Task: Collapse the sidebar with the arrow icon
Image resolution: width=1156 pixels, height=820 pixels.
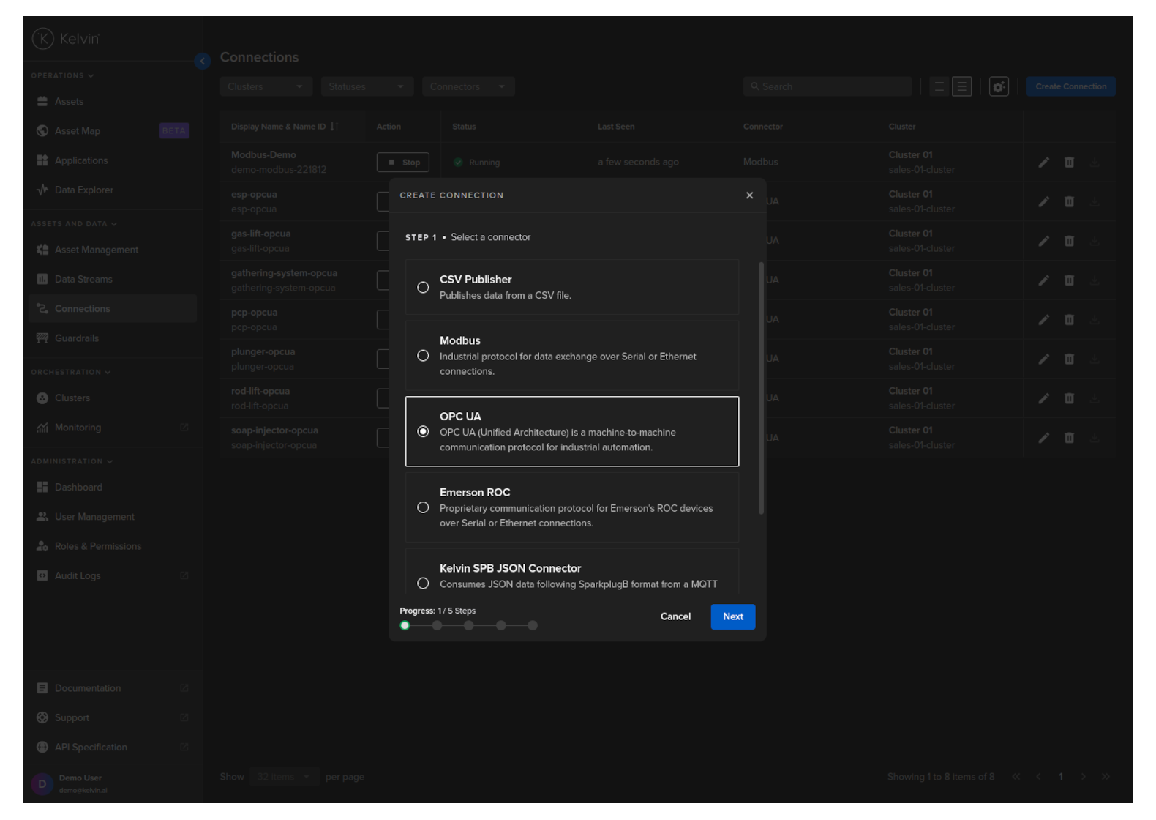Action: (x=203, y=61)
